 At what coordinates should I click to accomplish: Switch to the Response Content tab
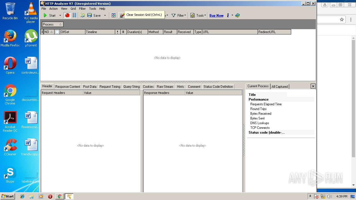(68, 87)
